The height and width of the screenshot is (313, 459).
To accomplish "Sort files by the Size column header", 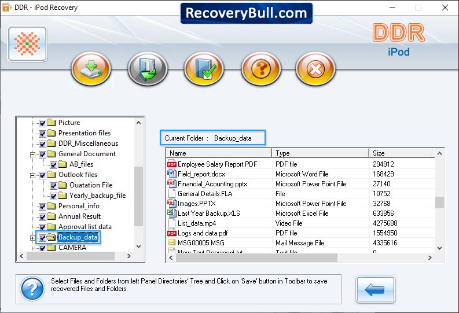I will point(402,153).
